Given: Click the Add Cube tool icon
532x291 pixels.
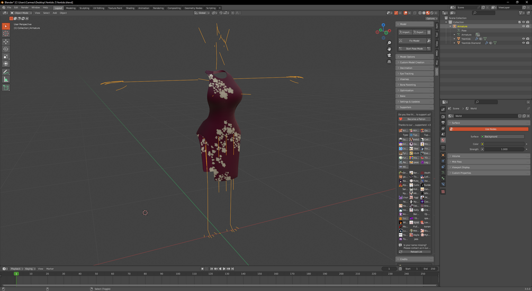Looking at the screenshot, I should pos(6,88).
